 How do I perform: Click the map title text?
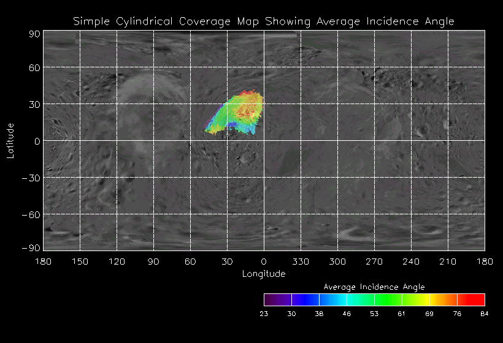tap(264, 21)
